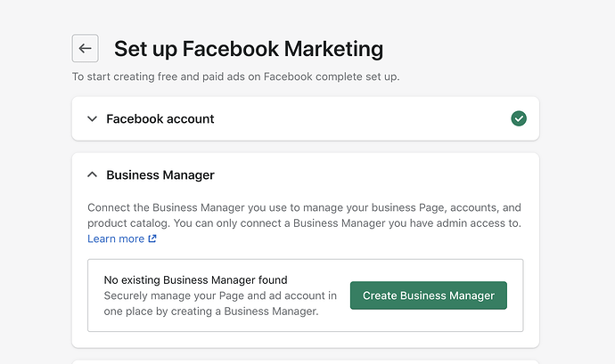Open the Learn more link
Image resolution: width=615 pixels, height=364 pixels.
(116, 239)
